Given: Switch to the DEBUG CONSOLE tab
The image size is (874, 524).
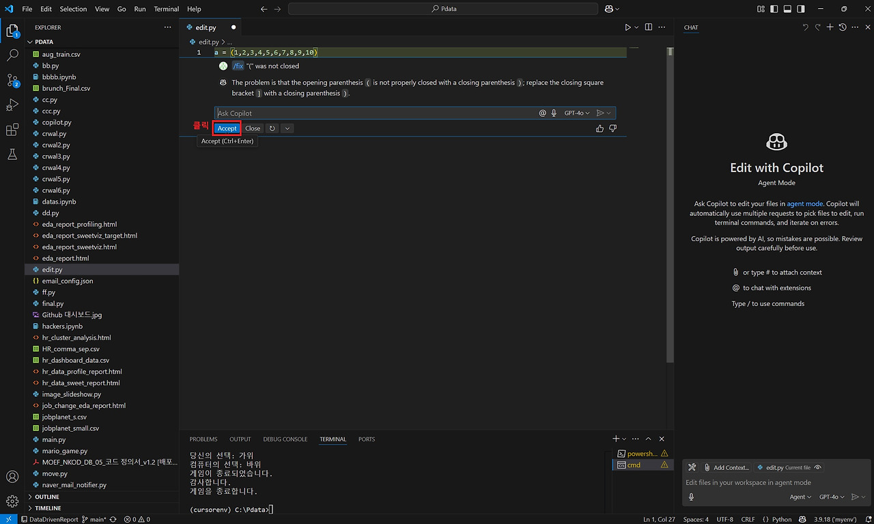Looking at the screenshot, I should point(285,439).
